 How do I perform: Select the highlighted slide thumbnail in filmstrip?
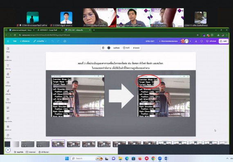pyautogui.click(x=58, y=144)
